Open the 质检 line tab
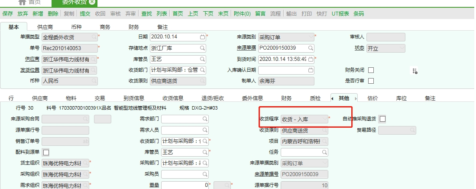 coord(315,98)
